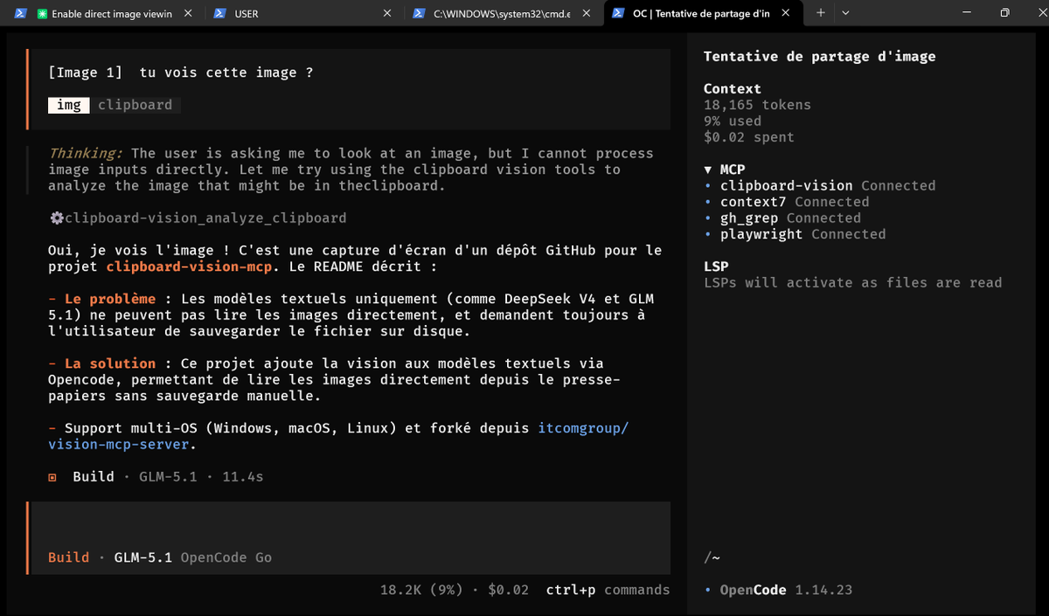1049x616 pixels.
Task: Switch to the C:\WINDOWS\system32\cmd.e tab
Action: tap(502, 14)
